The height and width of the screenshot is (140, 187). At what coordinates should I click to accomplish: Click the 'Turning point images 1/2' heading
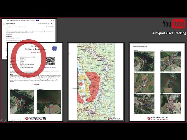[x=140, y=46]
